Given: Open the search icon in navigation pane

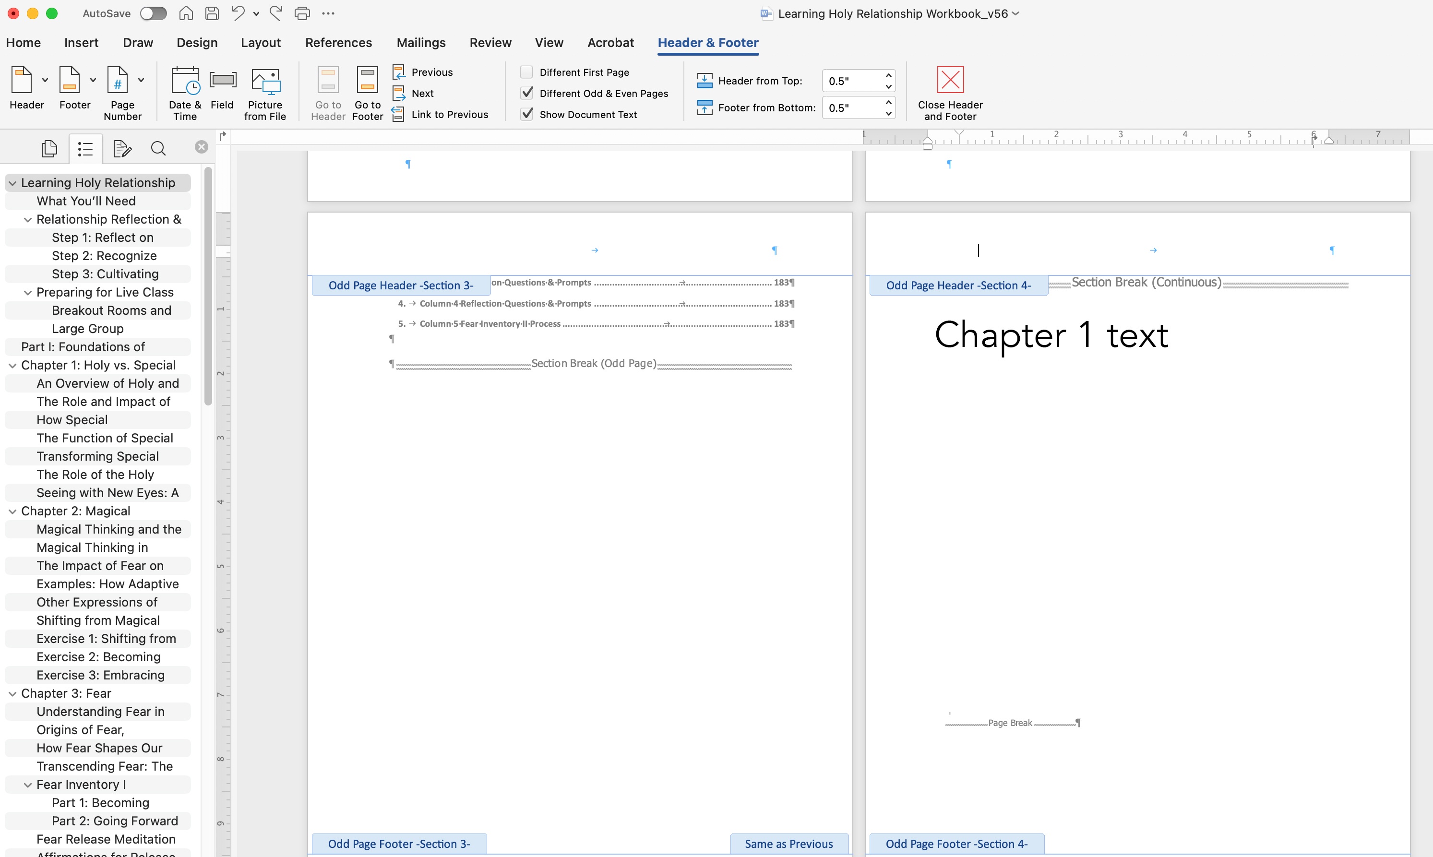Looking at the screenshot, I should coord(158,149).
